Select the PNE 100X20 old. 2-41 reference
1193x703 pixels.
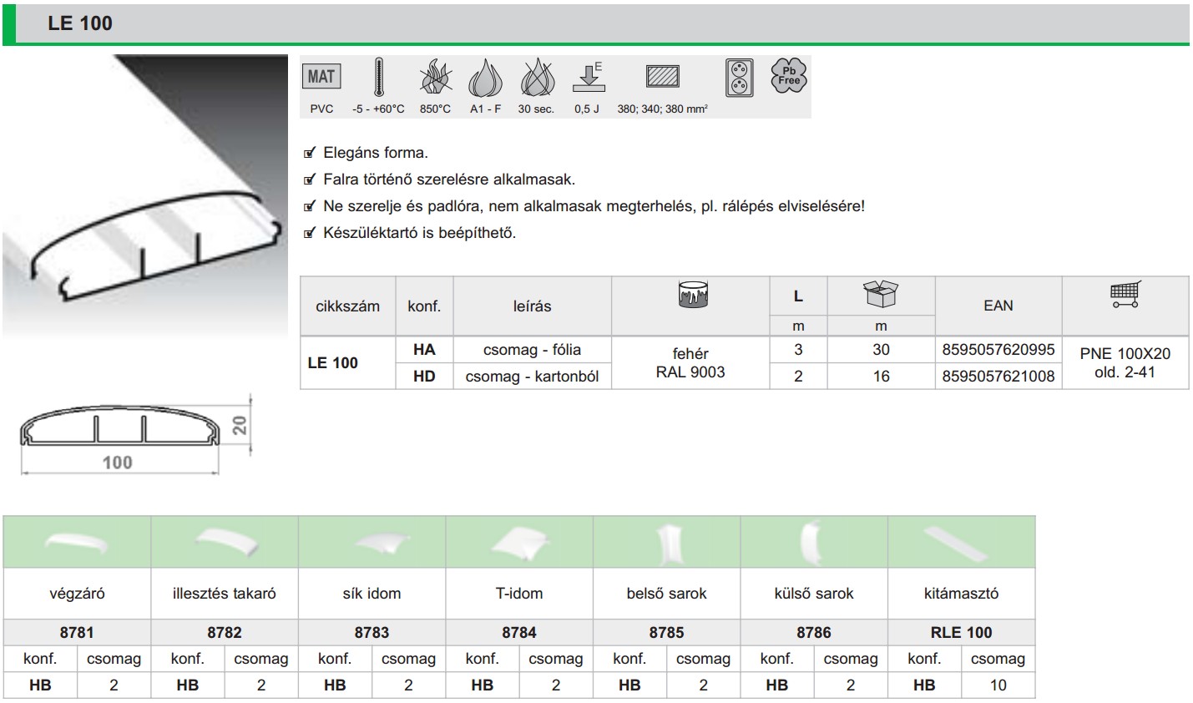coord(1125,362)
